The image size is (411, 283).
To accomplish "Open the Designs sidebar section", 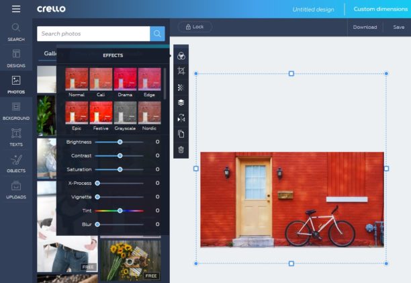I will tap(16, 58).
